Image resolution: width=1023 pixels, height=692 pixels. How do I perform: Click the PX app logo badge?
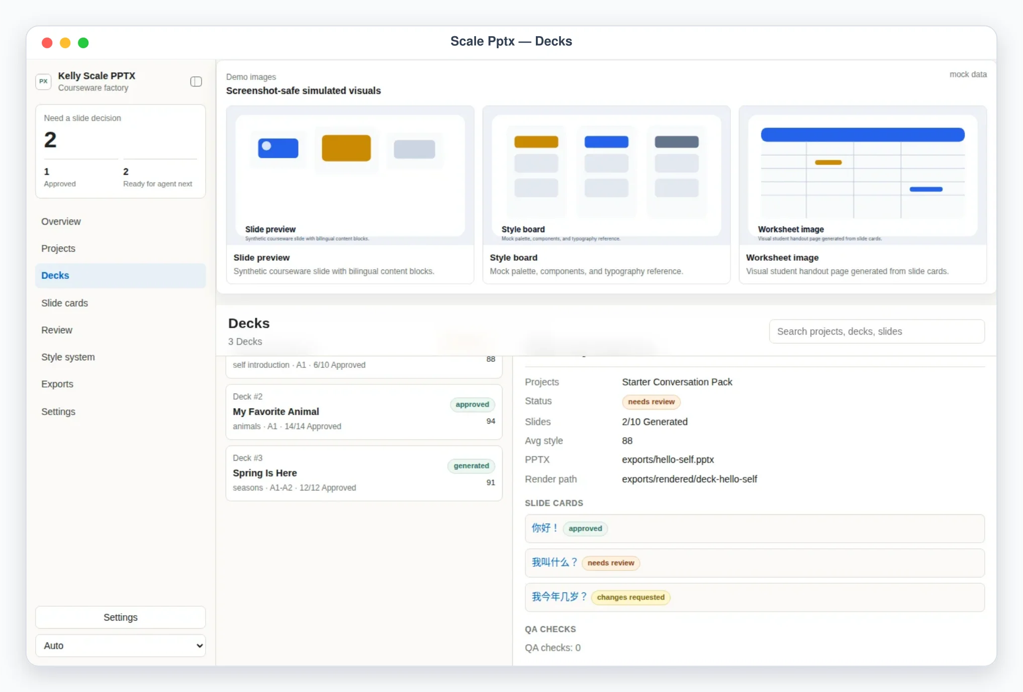[x=44, y=81]
